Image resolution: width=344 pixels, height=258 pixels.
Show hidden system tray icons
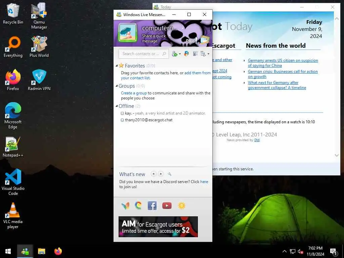pos(284,251)
